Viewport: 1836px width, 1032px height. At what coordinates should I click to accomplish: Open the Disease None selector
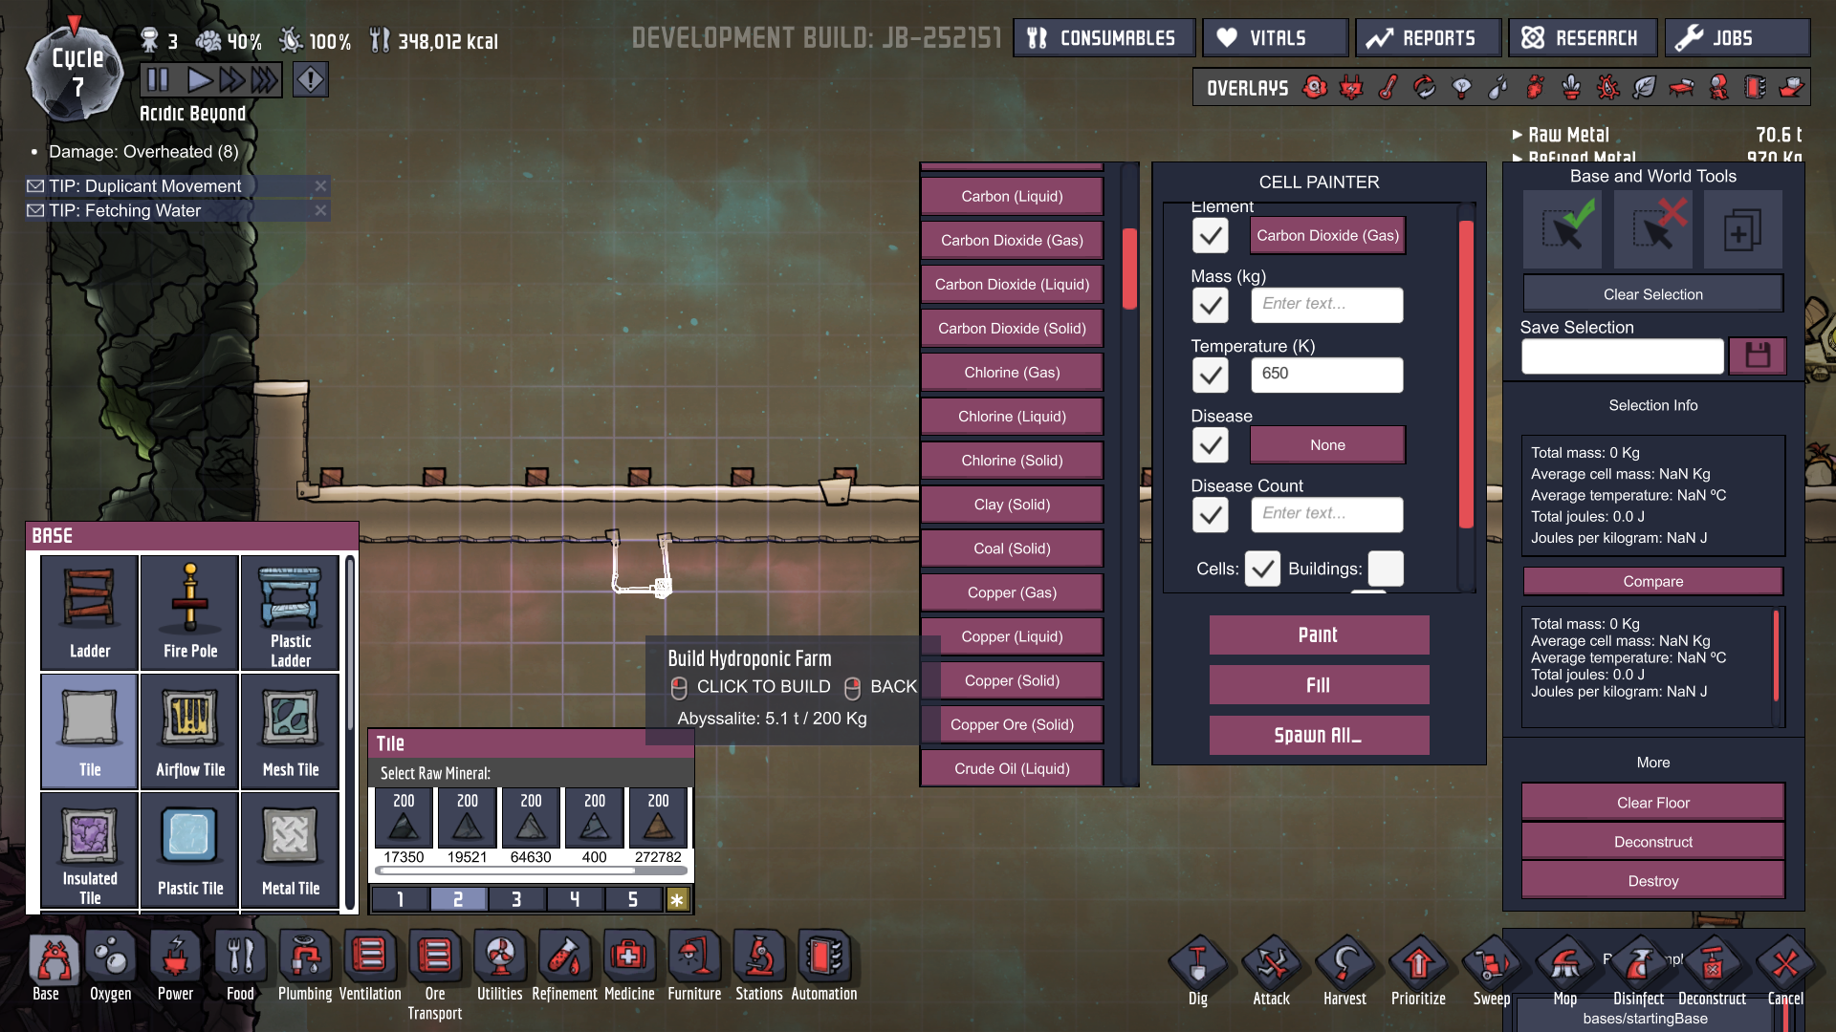[x=1326, y=444]
